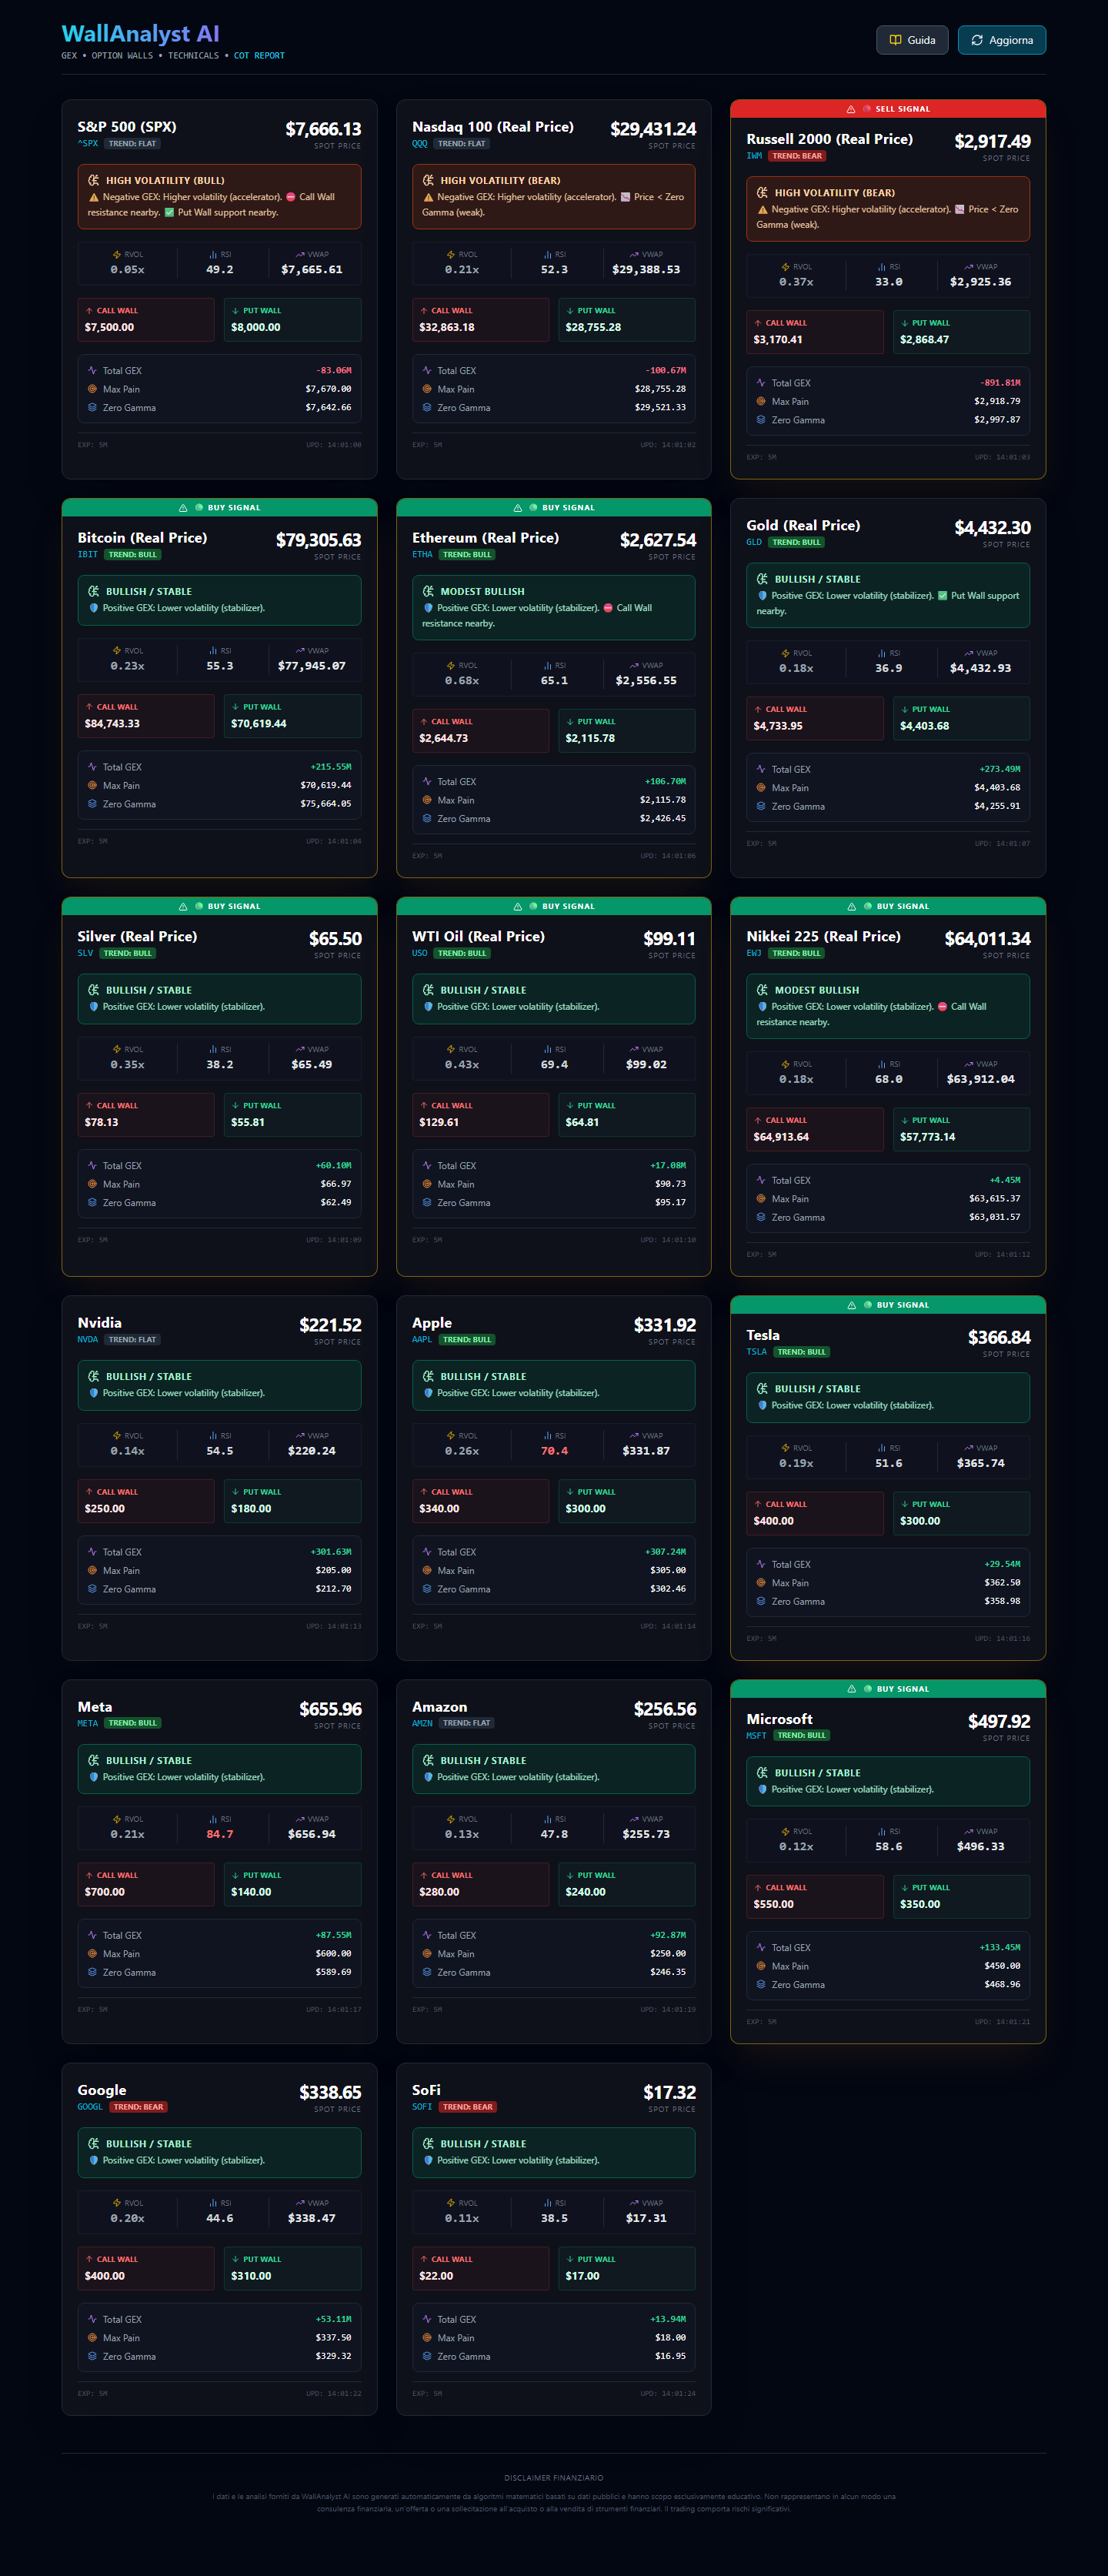Image resolution: width=1108 pixels, height=2576 pixels.
Task: Click the Total GEX pulse icon in Gold card
Action: [x=761, y=769]
